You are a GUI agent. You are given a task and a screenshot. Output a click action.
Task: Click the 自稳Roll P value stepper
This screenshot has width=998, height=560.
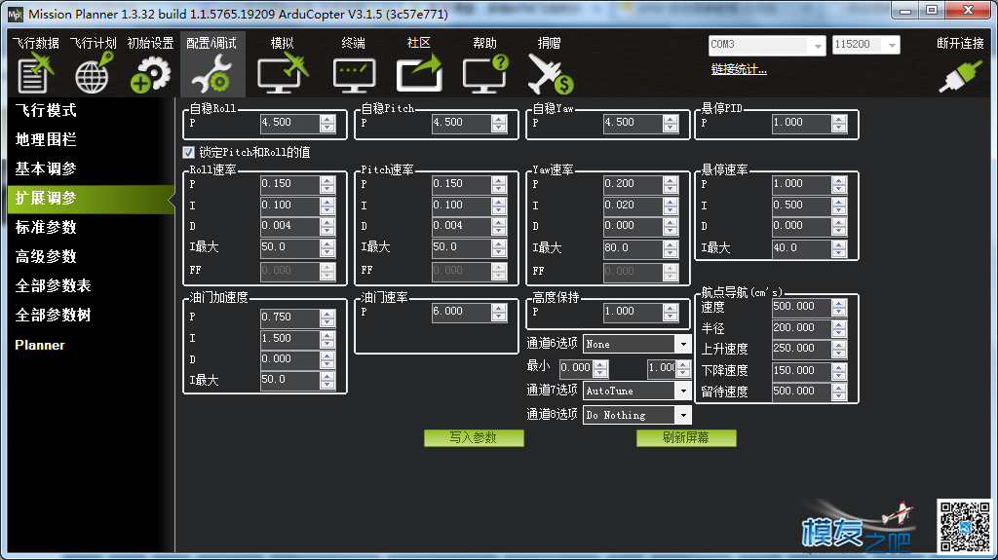coord(327,123)
